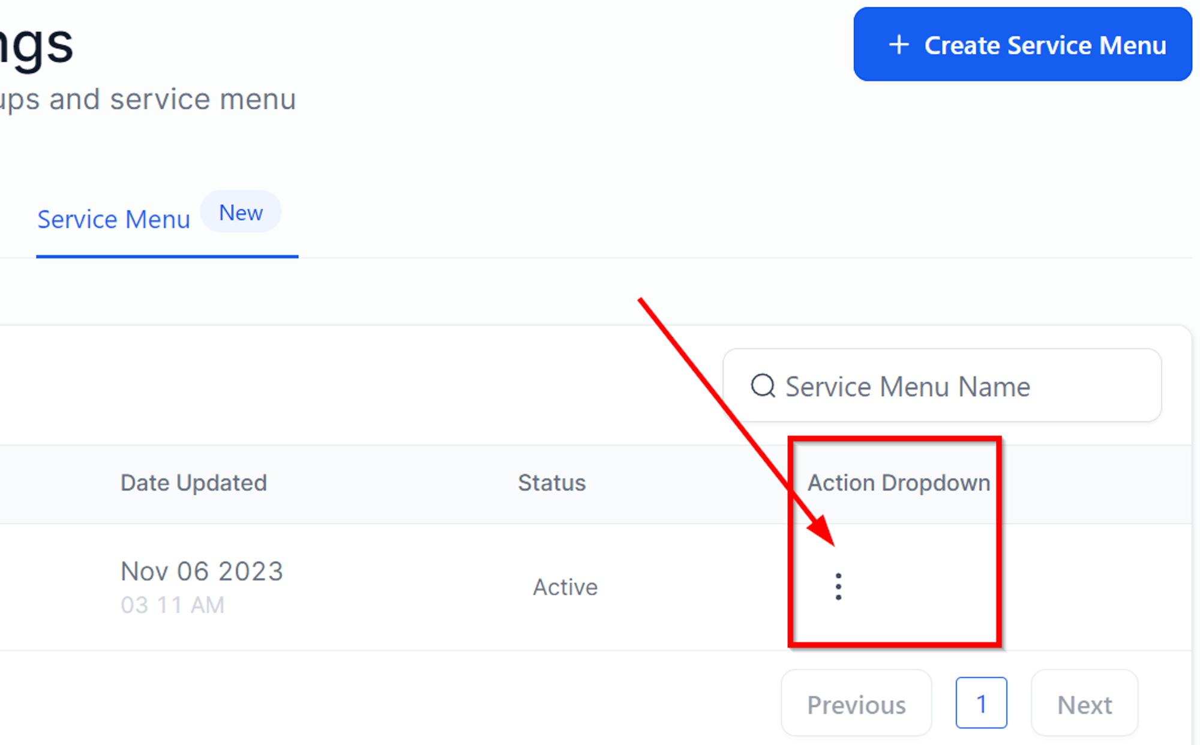Viewport: 1200px width, 745px height.
Task: Switch to the Service Menu tab
Action: [x=113, y=219]
